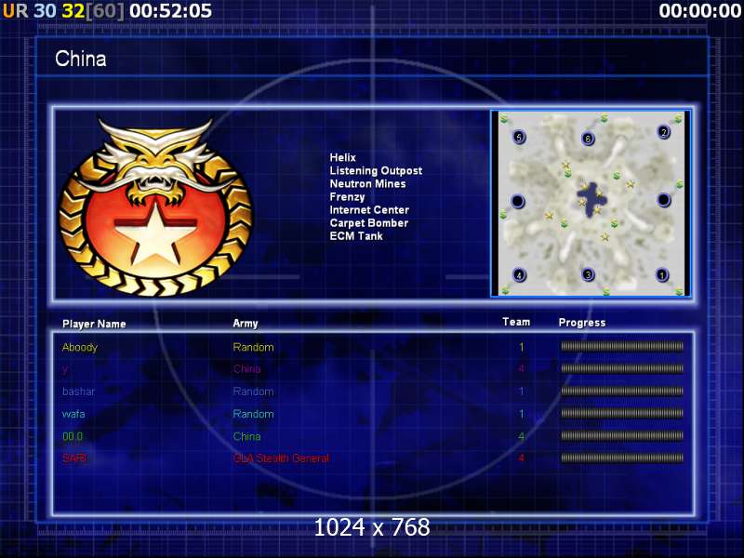Screen dimensions: 744x558
Task: Select start position marker 6 on minimap
Action: [588, 139]
